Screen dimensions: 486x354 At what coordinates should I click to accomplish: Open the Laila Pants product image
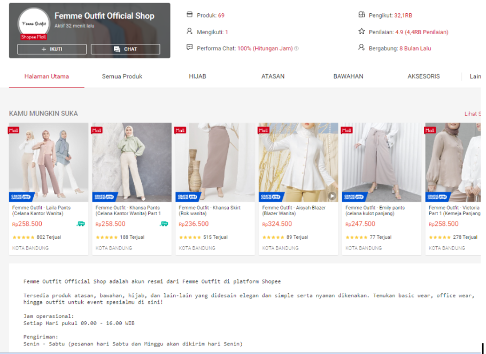(49, 162)
